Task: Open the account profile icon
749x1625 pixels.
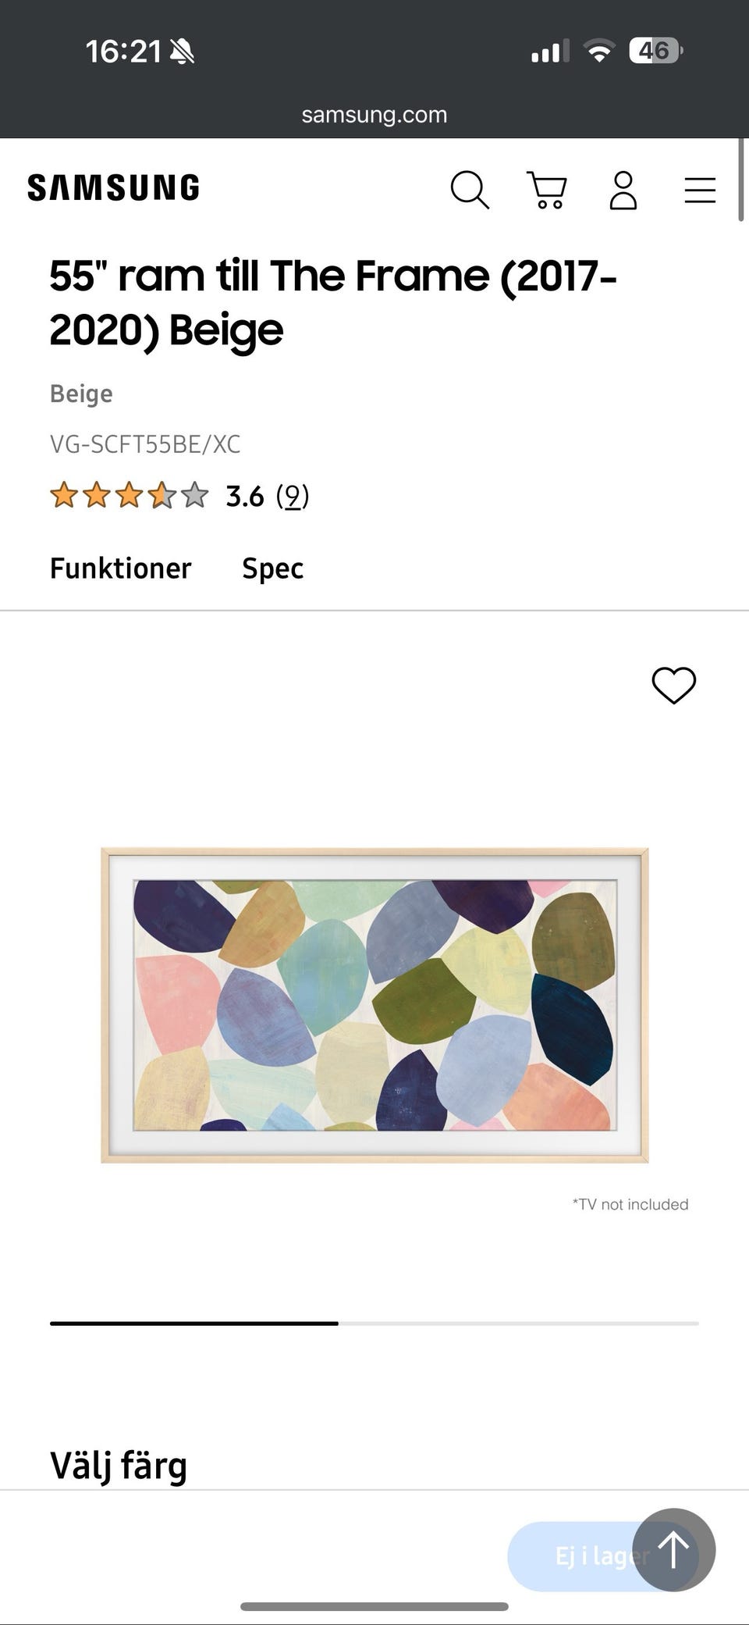Action: [x=623, y=189]
